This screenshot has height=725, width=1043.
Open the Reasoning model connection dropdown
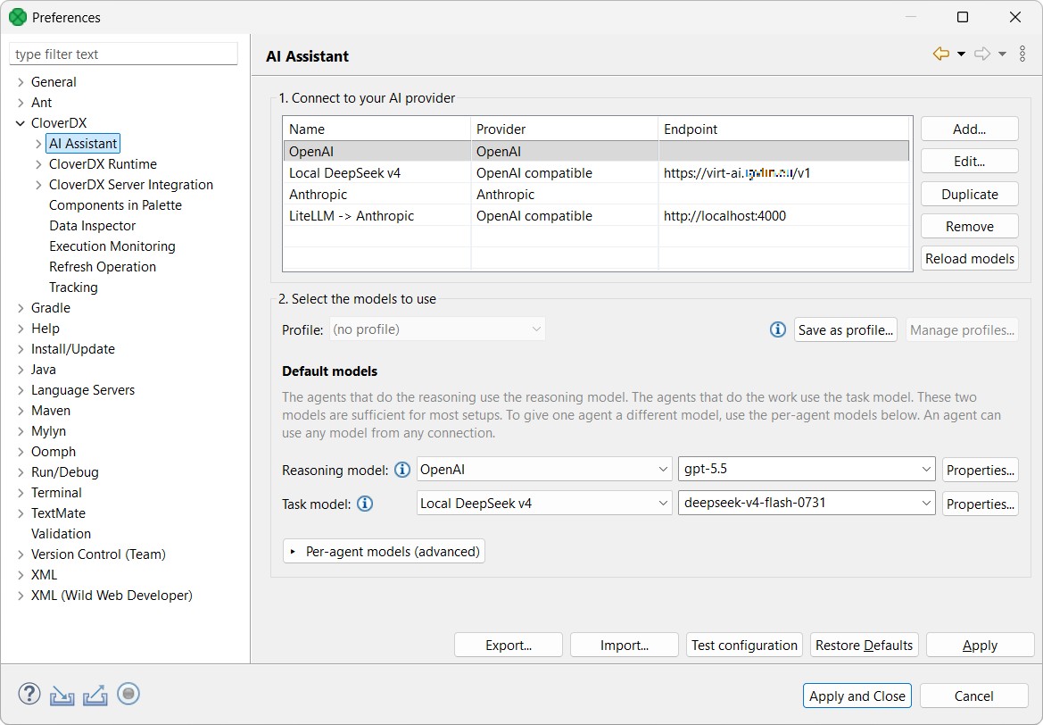coord(544,470)
